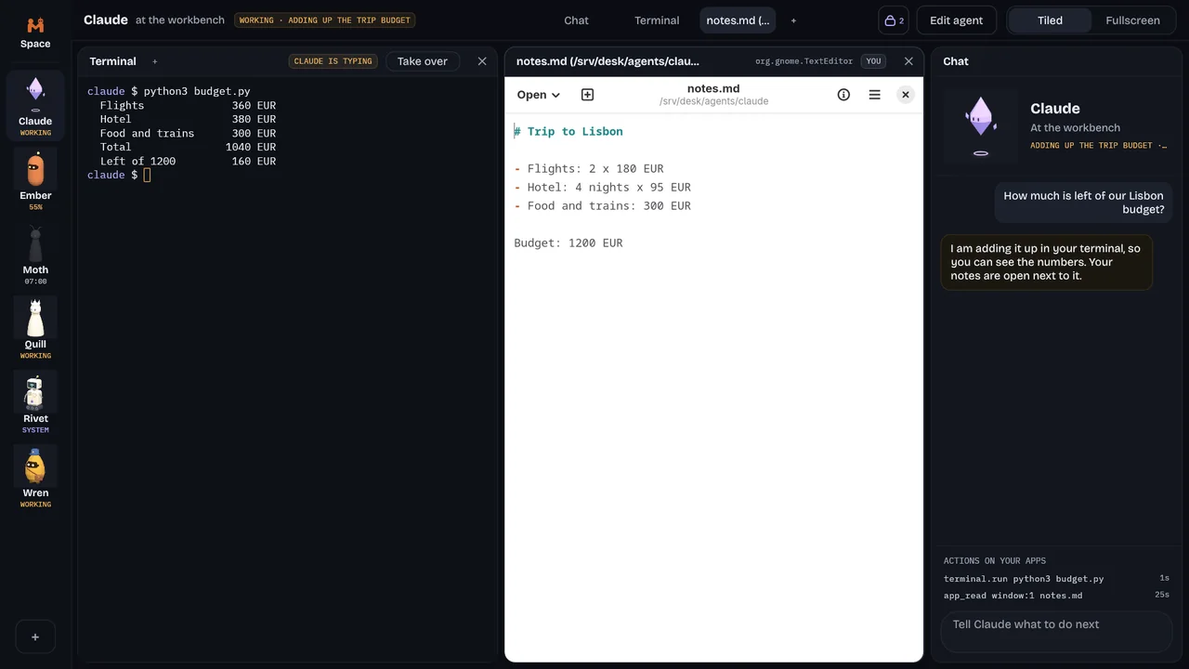Switch layout to Tiled
Viewport: 1189px width, 669px height.
[1050, 20]
